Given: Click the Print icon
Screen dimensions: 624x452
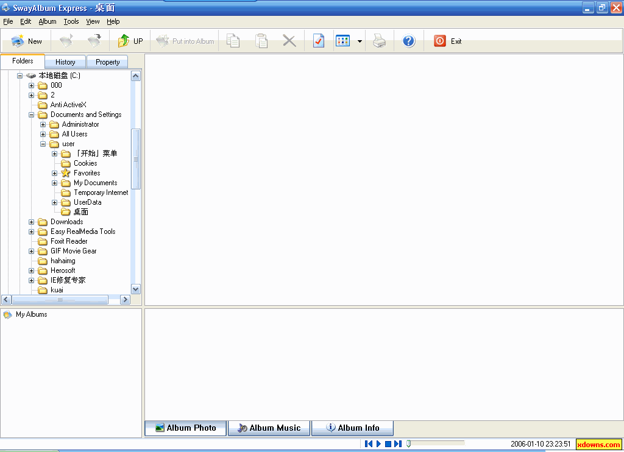Looking at the screenshot, I should [x=379, y=41].
